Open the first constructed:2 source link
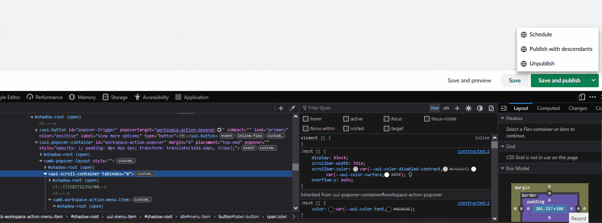The image size is (602, 223). pyautogui.click(x=473, y=151)
